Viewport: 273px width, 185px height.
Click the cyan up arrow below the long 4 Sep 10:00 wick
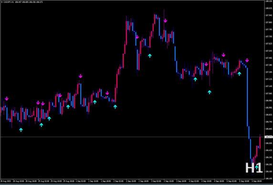pyautogui.click(x=210, y=92)
